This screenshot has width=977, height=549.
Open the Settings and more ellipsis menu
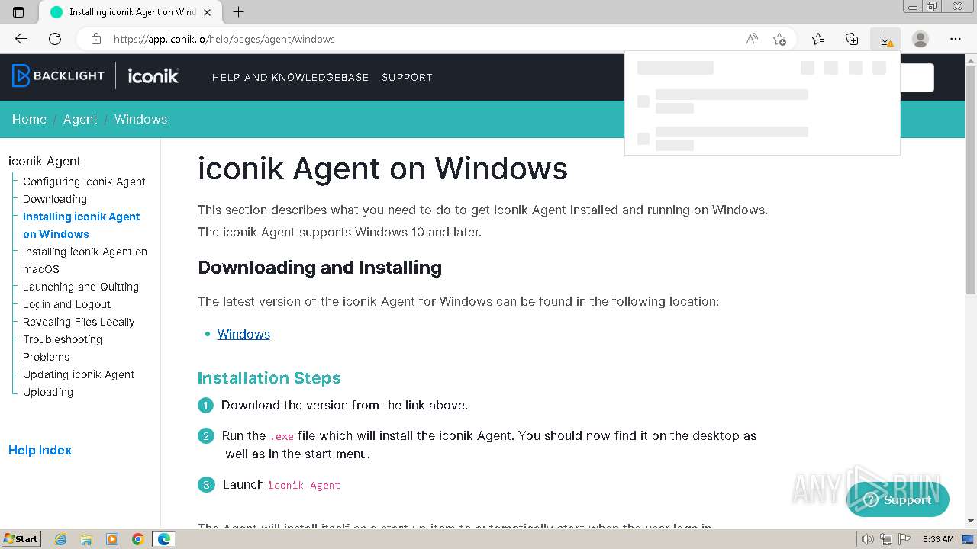click(956, 39)
